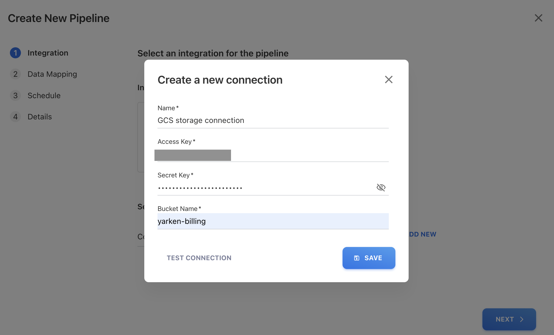
Task: Click the Save button with disk icon
Action: coord(369,258)
